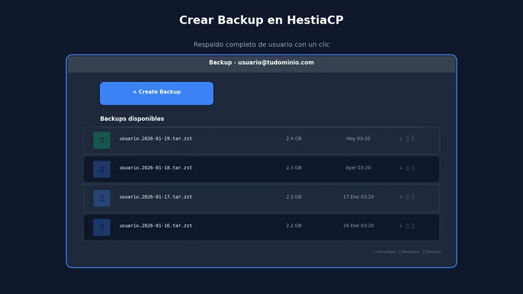Click the + Create Backup button
This screenshot has width=523, height=294.
pos(156,93)
